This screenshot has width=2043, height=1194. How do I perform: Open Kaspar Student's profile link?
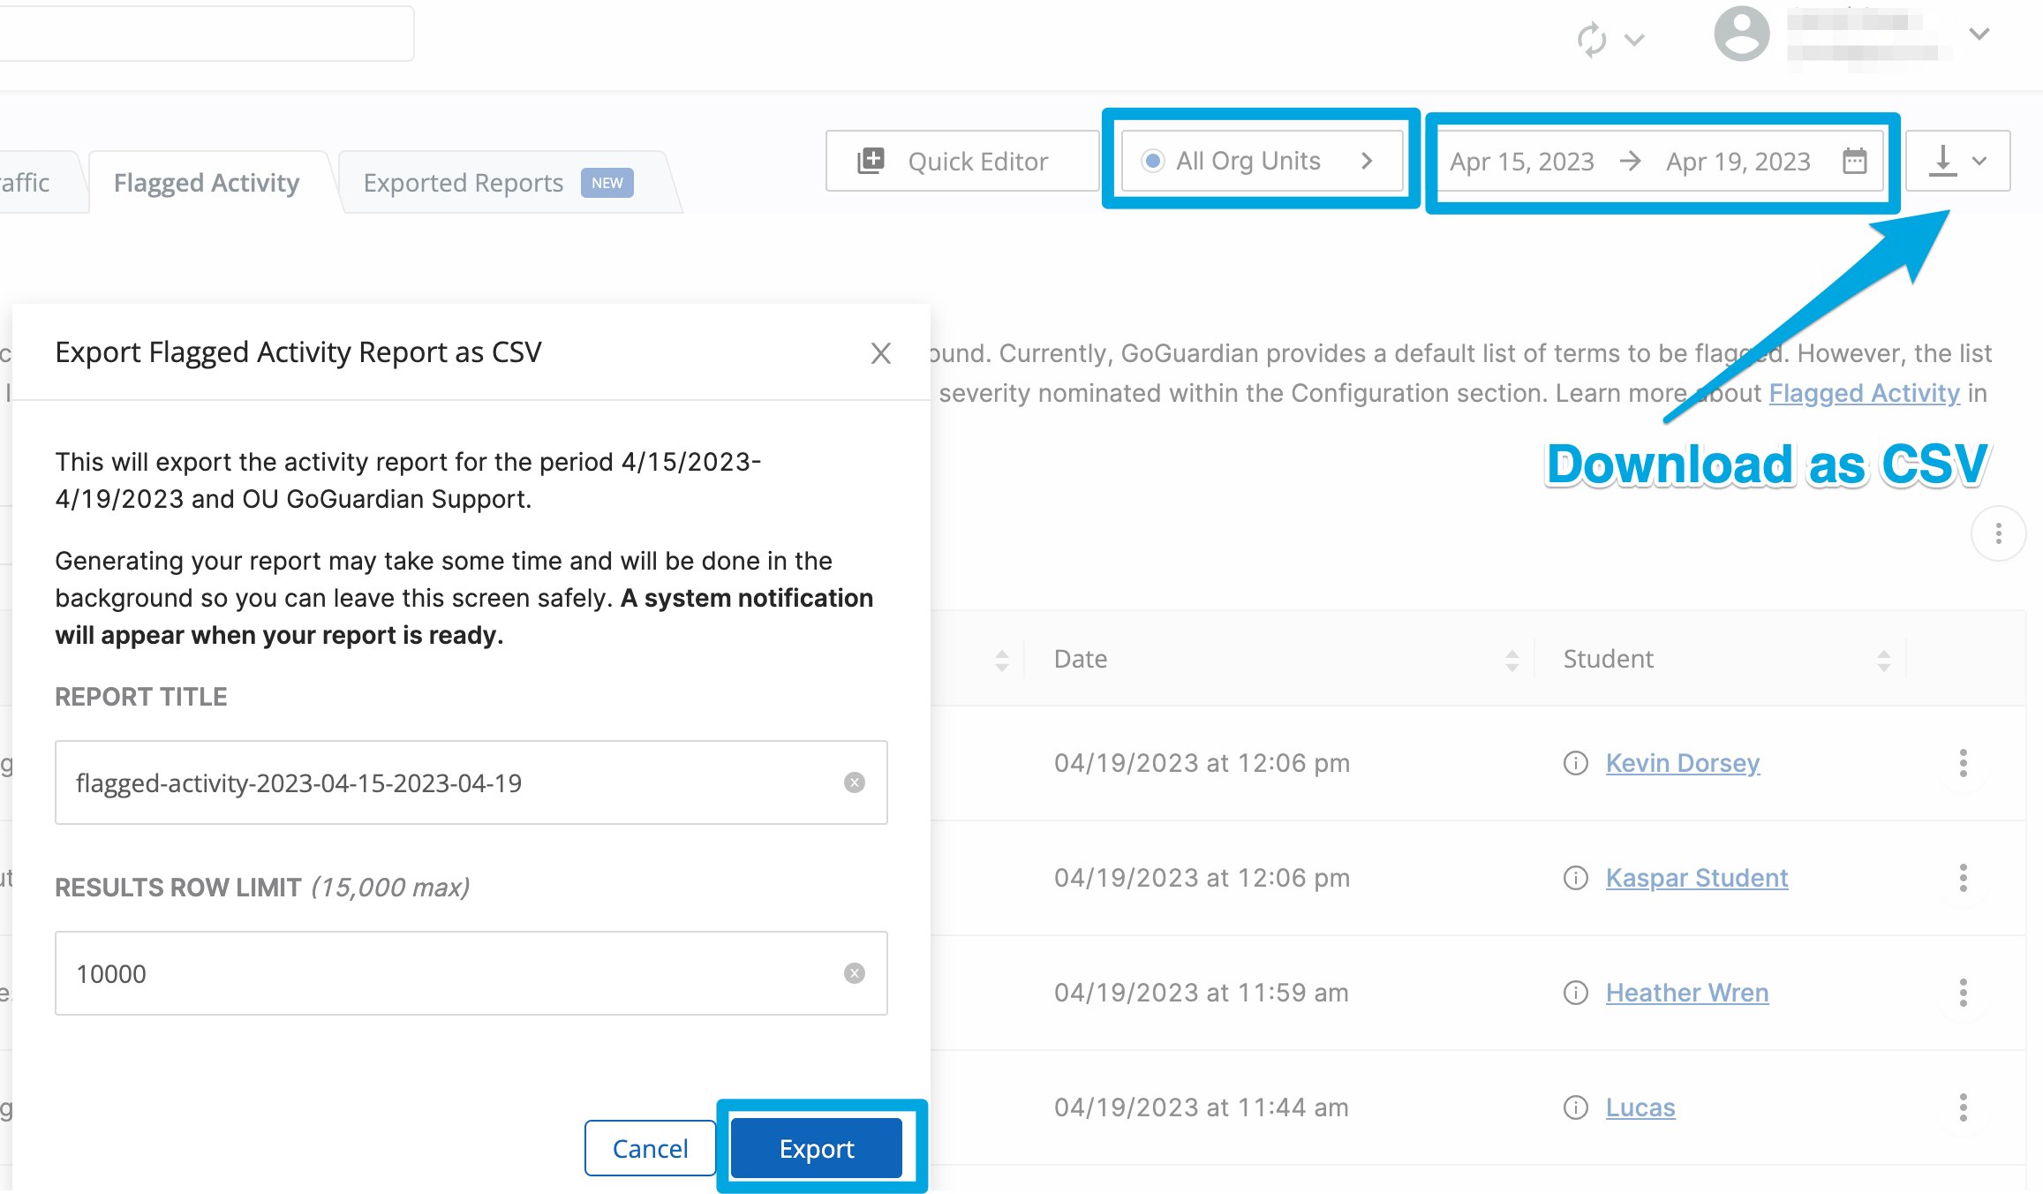[x=1697, y=878]
